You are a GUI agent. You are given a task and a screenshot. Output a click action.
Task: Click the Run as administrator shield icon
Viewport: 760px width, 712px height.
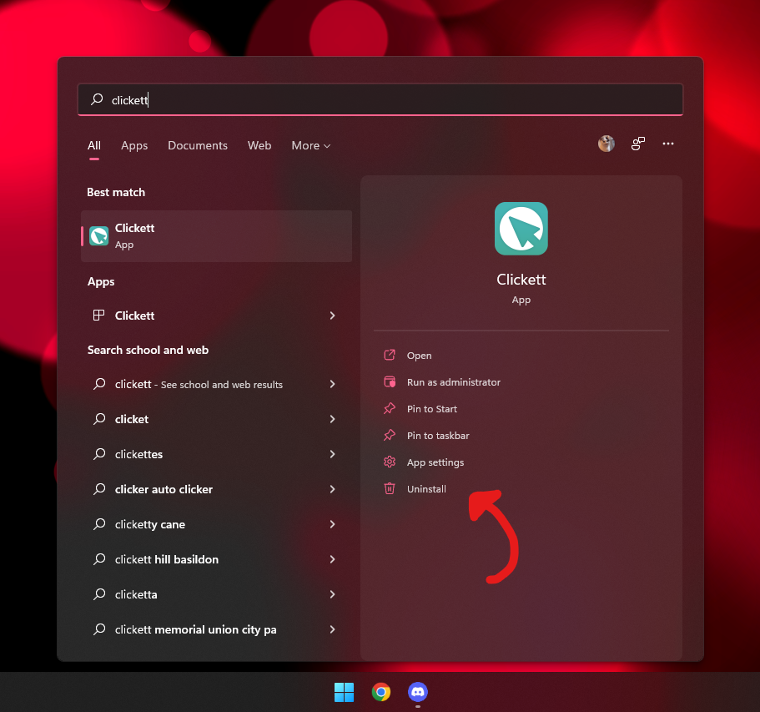[x=390, y=381]
